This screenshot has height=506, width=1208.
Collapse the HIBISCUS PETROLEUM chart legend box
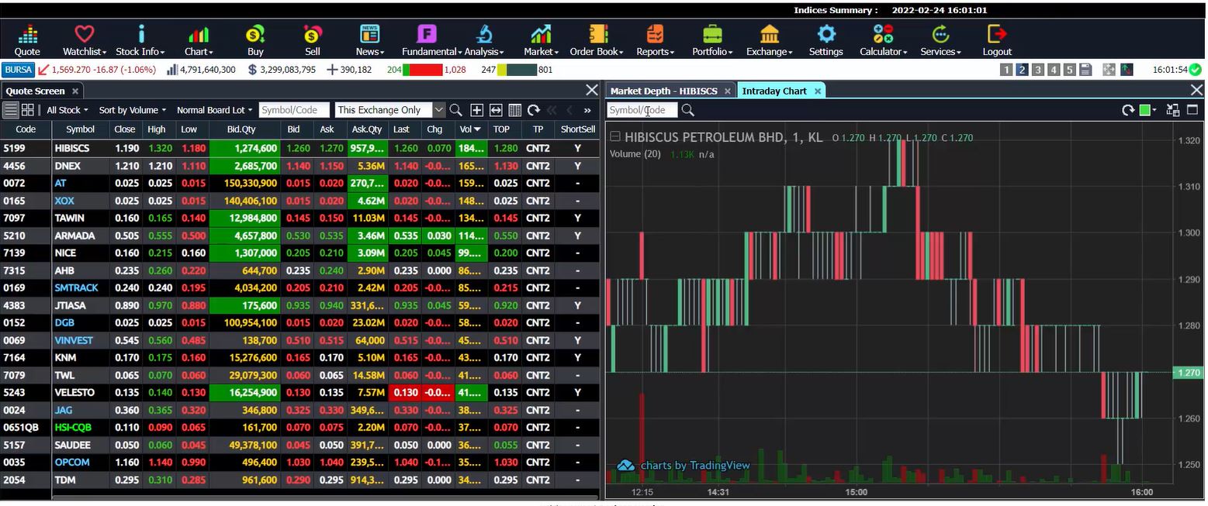[615, 137]
